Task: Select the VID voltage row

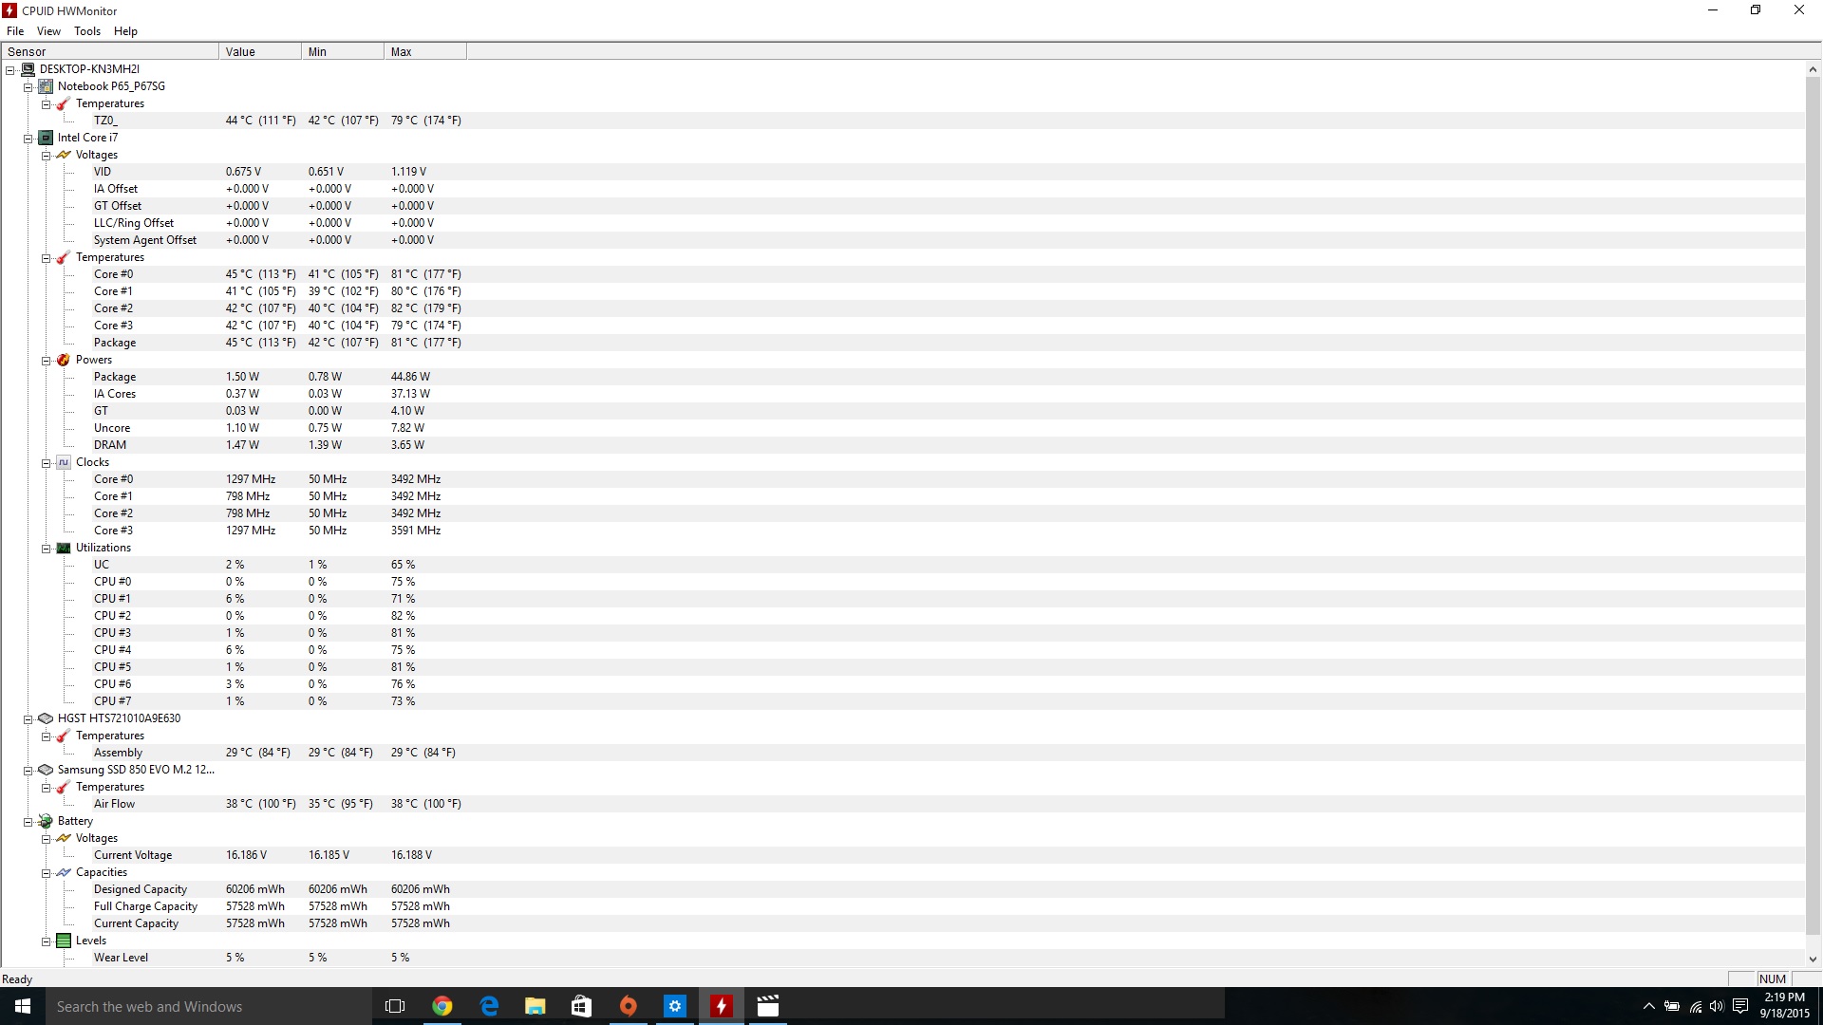Action: click(902, 172)
